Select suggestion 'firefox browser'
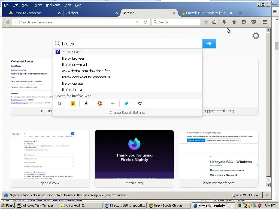279x209 pixels. coord(128,58)
